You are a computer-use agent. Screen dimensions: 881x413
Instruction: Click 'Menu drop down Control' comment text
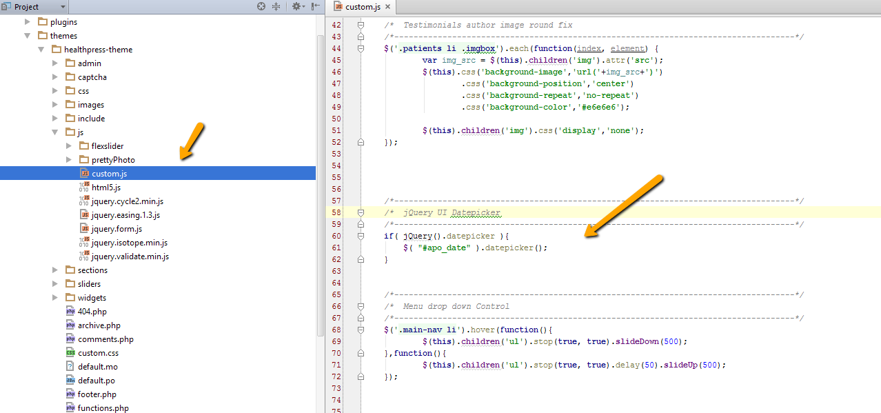[x=456, y=306]
